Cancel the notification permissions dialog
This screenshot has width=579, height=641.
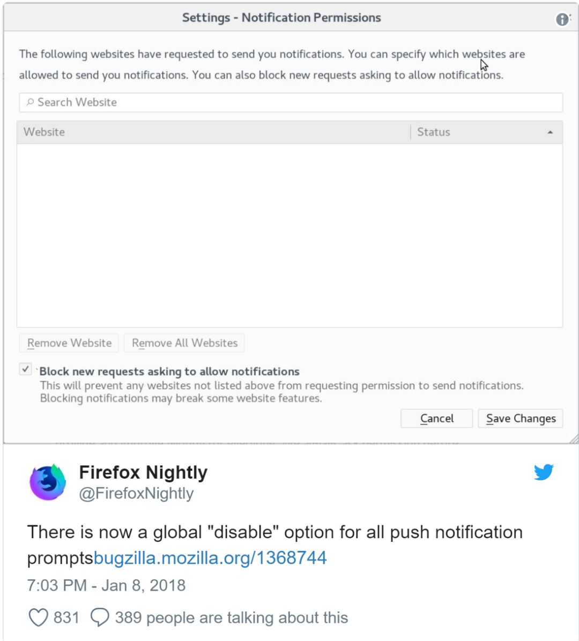[436, 419]
